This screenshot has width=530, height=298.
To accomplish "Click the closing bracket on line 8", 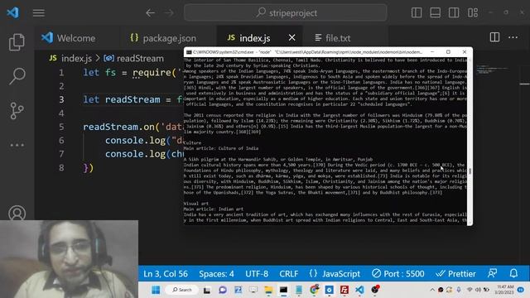I will click(89, 167).
